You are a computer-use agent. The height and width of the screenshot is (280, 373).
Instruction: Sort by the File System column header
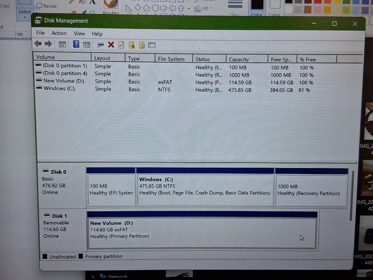174,59
